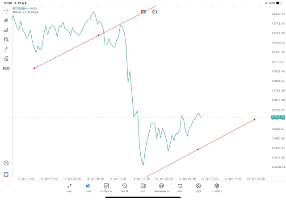
Task: Open the ข่าว news tab
Action: [143, 187]
